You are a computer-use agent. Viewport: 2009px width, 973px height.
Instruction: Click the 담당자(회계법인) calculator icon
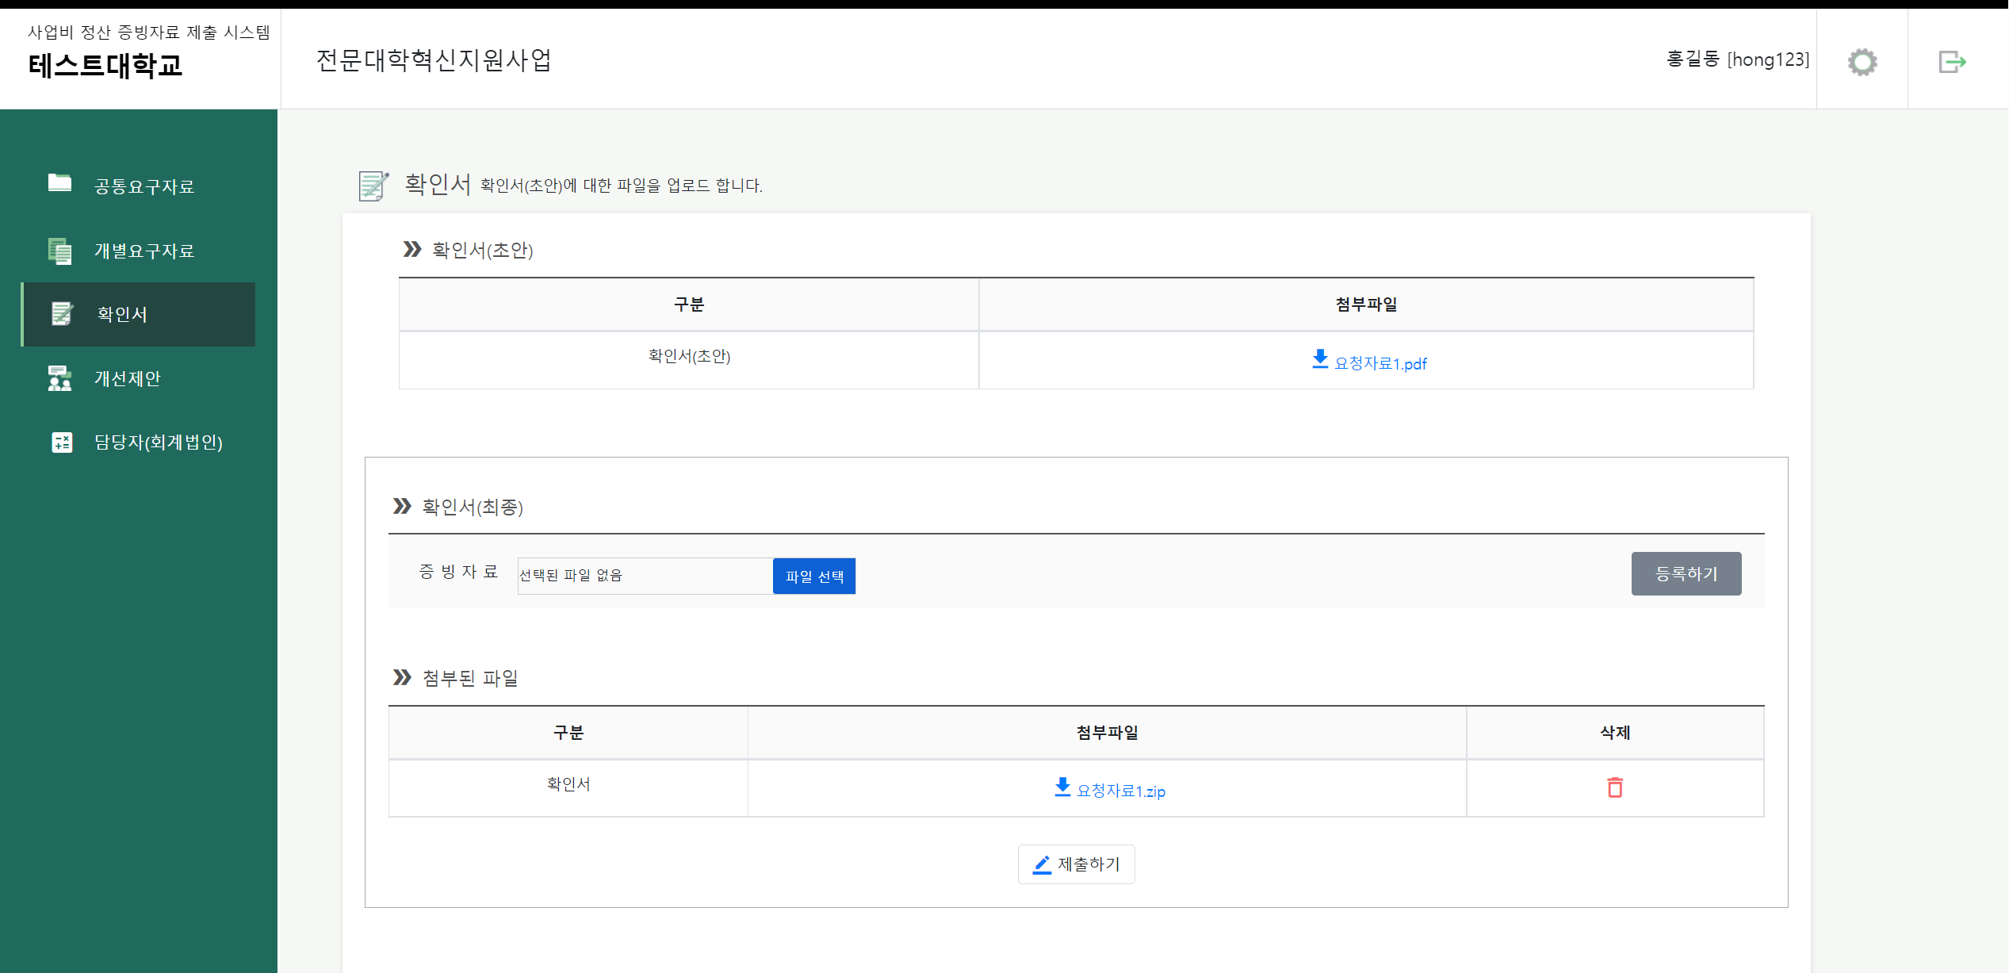coord(61,442)
